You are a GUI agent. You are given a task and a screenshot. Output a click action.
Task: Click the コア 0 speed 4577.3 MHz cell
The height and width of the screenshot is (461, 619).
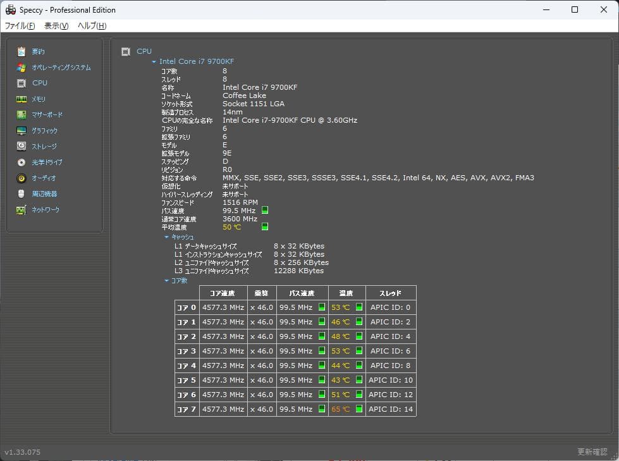click(223, 307)
